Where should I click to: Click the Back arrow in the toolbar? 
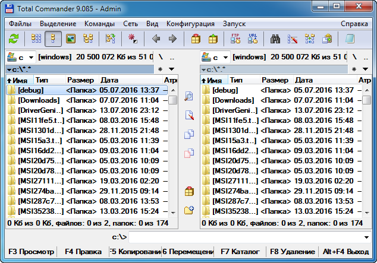point(156,39)
